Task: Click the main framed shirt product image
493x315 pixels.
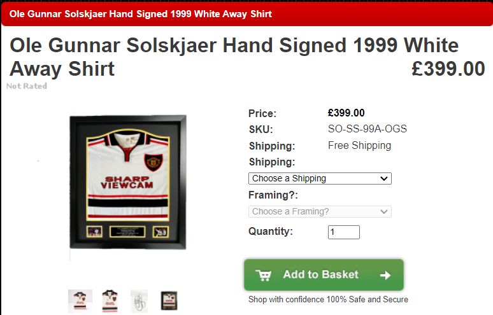Action: (x=128, y=182)
